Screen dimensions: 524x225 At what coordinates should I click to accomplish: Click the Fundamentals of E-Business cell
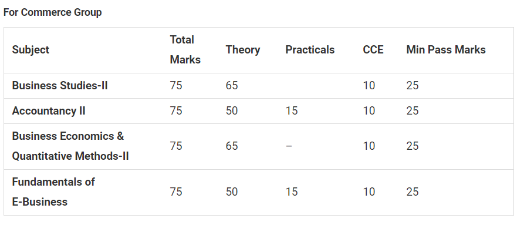tap(53, 192)
